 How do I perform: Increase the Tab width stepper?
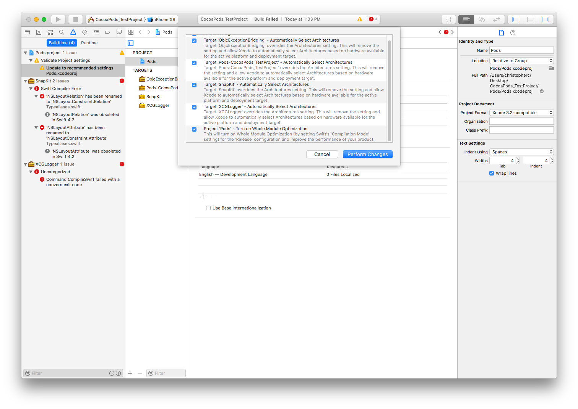518,159
